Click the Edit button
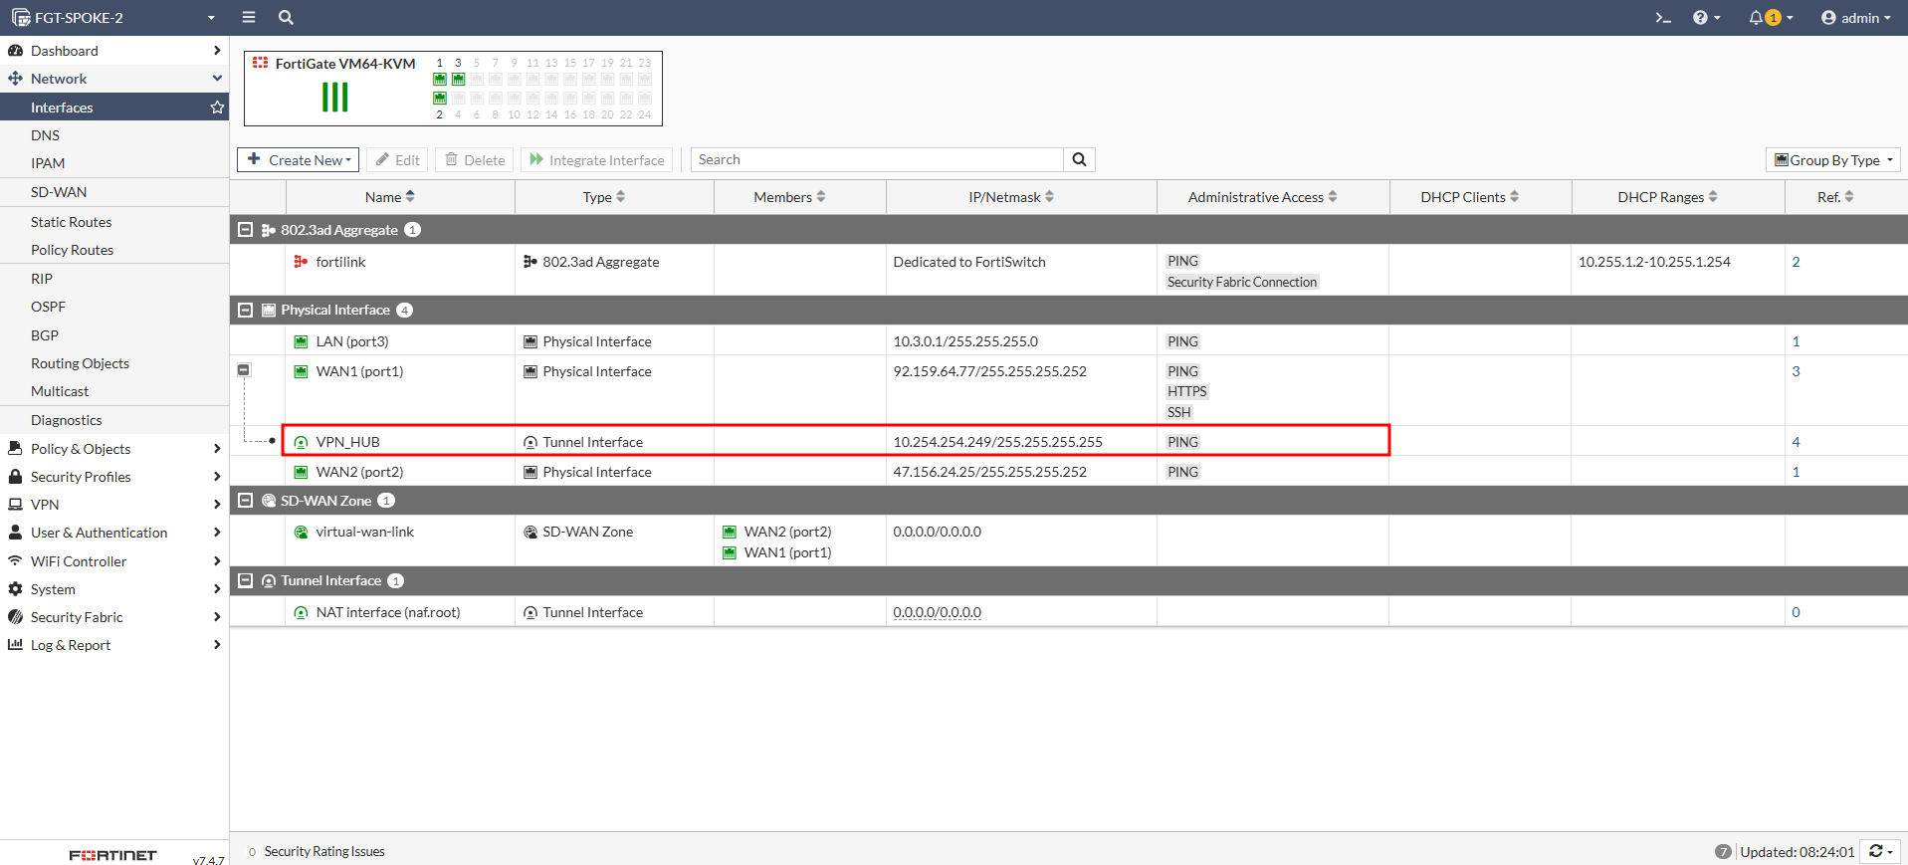 397,159
